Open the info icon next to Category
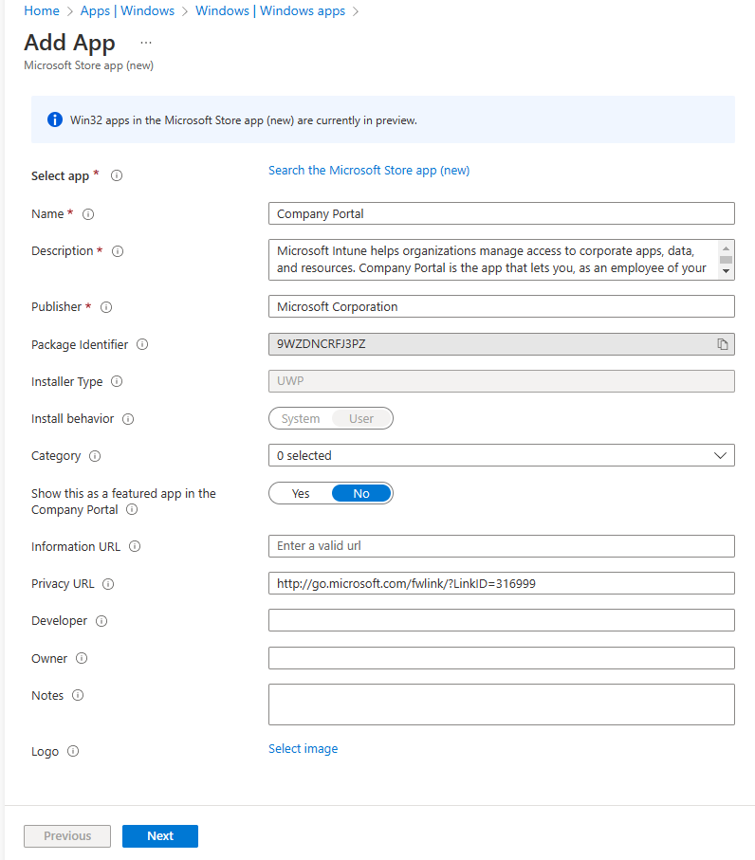Screen dimensions: 755x860 coord(95,456)
